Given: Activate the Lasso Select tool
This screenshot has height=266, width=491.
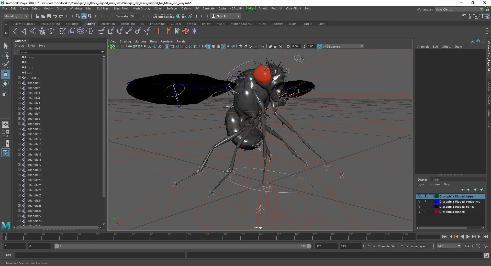Looking at the screenshot, I should [x=5, y=55].
